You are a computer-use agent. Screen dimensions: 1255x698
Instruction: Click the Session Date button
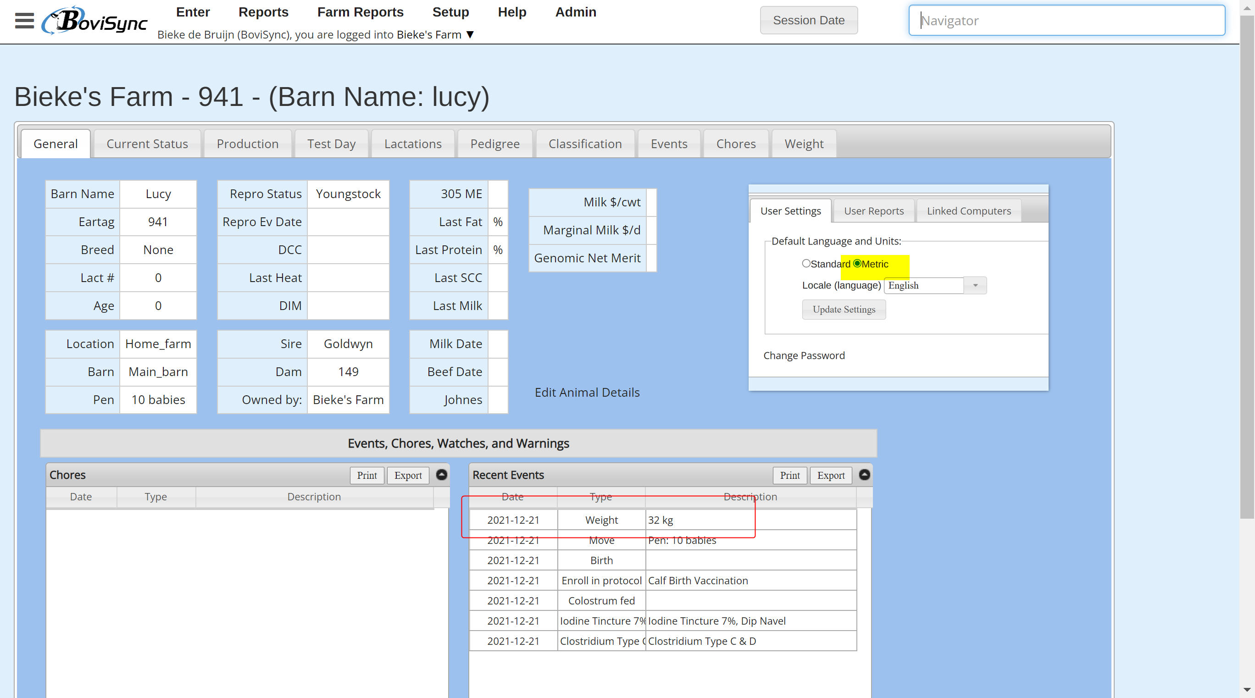coord(809,21)
